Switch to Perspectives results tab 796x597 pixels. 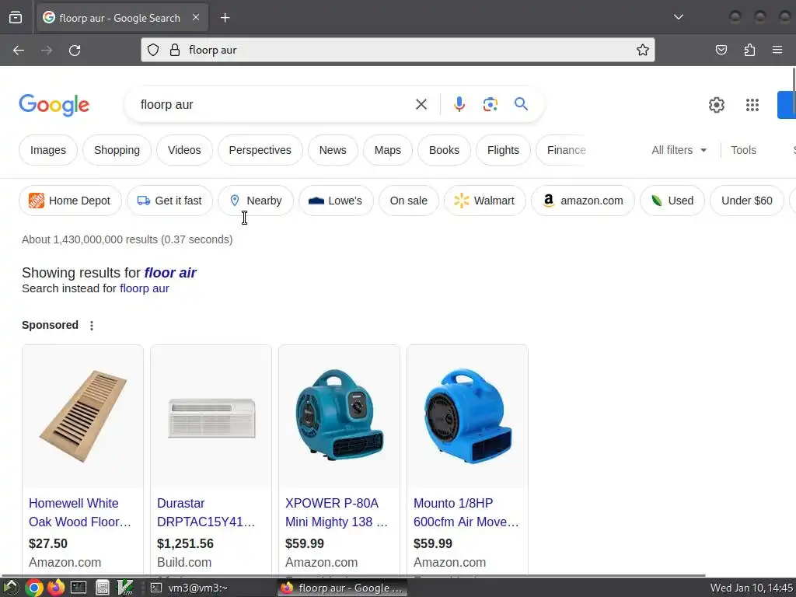260,150
